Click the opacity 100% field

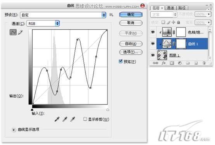point(201,14)
